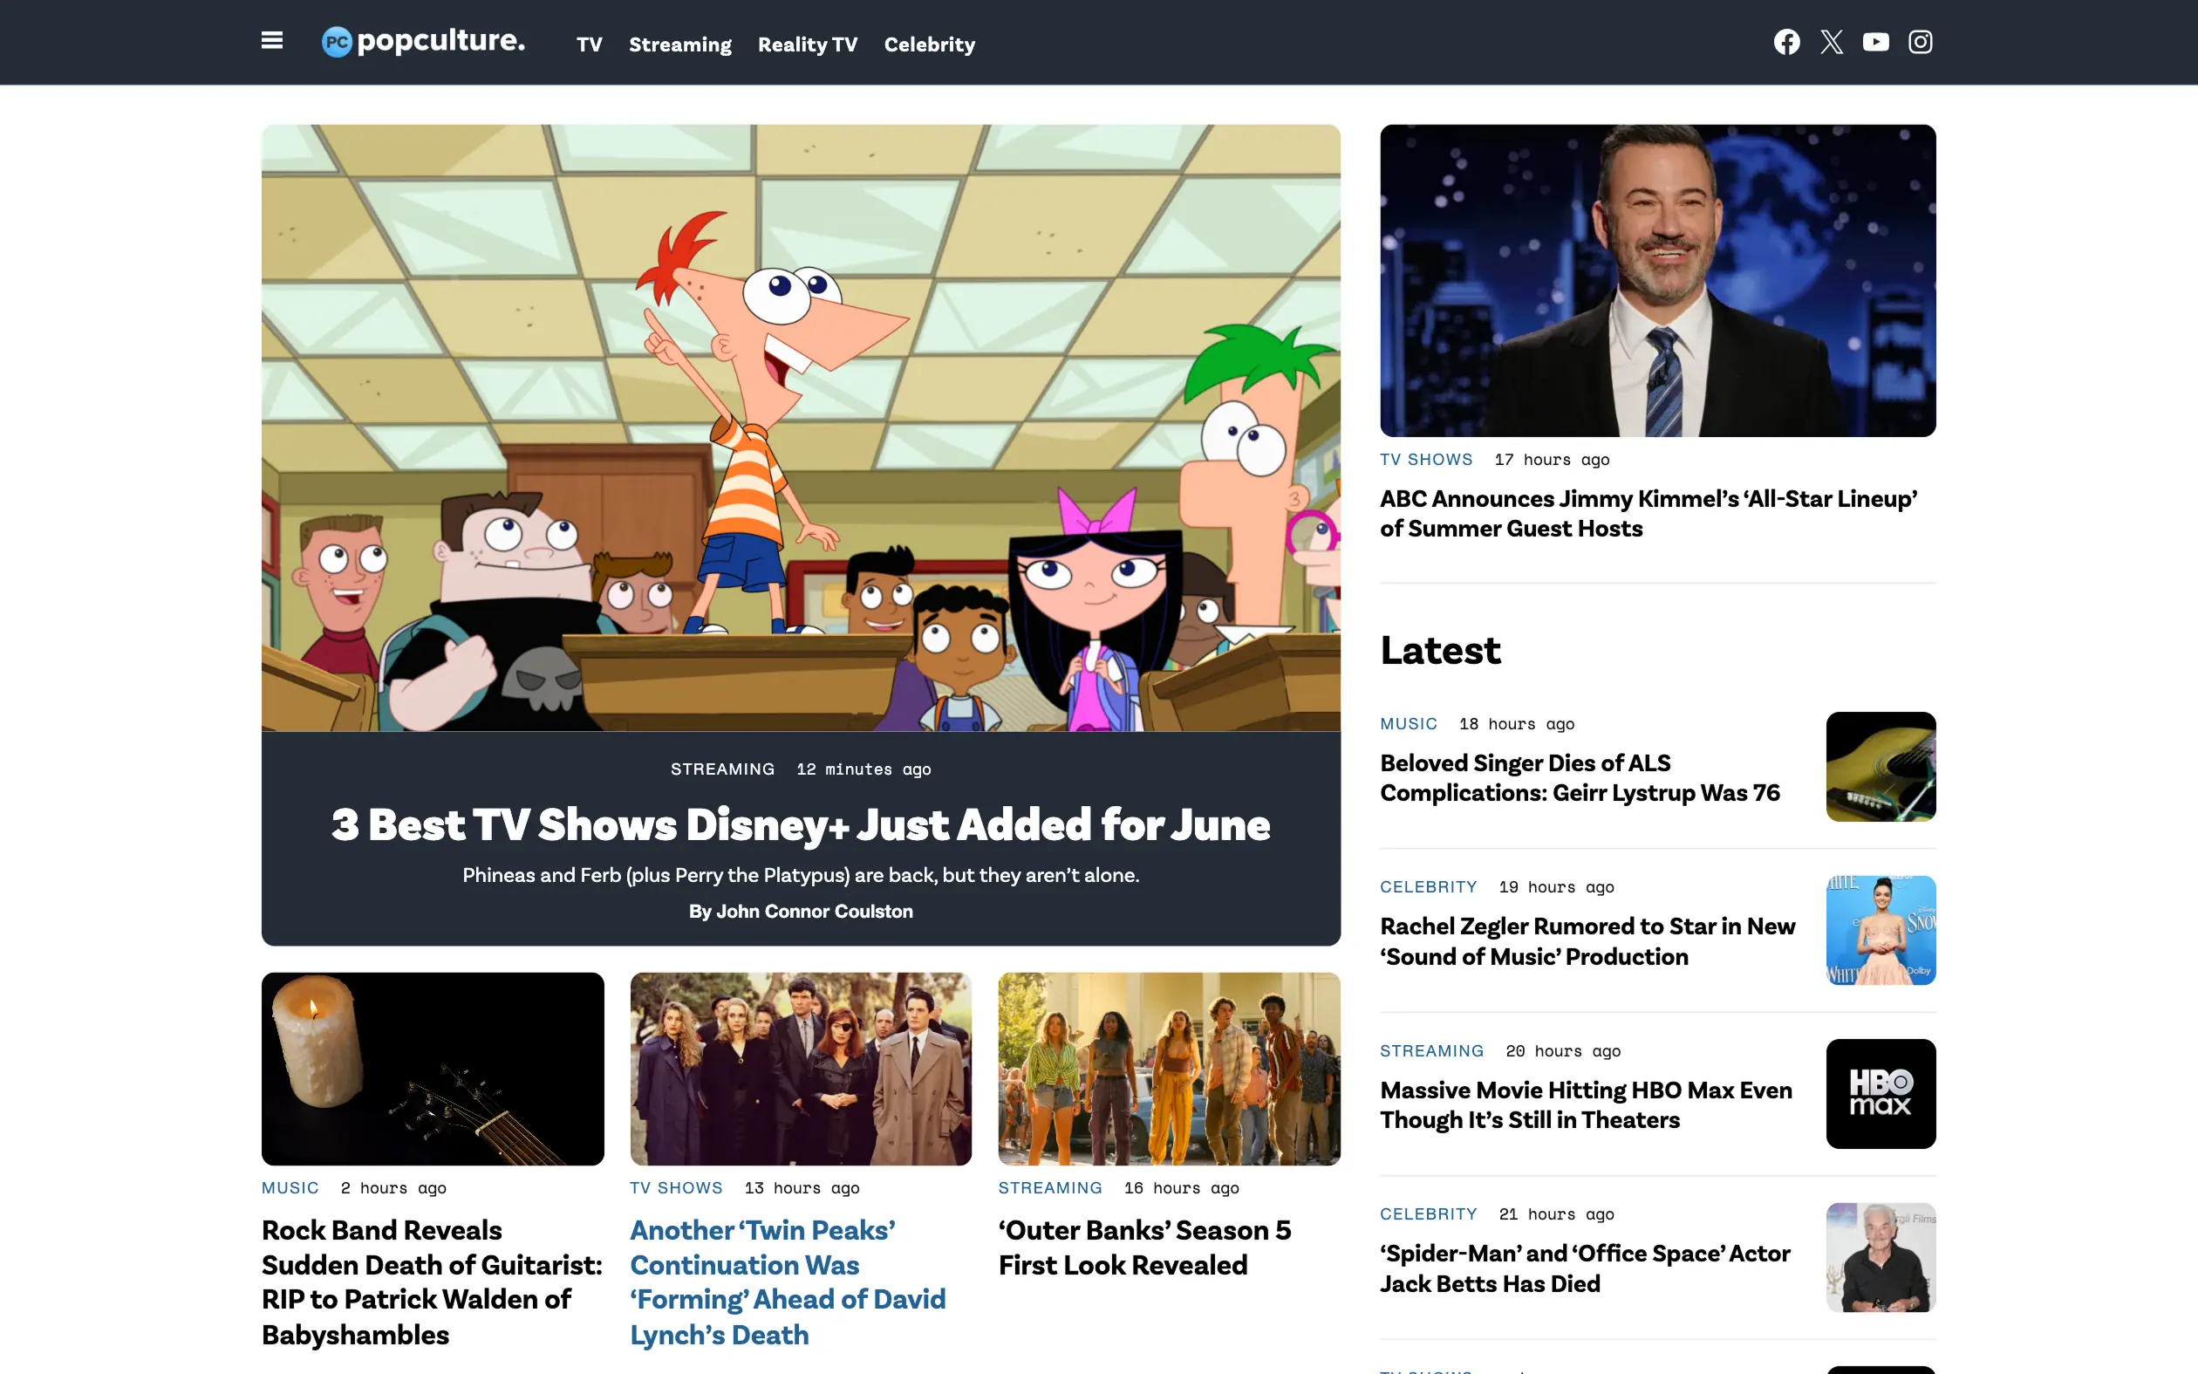This screenshot has height=1374, width=2198.
Task: Open 'Beloved Singer Dies of ALS Complications' article
Action: click(1580, 778)
